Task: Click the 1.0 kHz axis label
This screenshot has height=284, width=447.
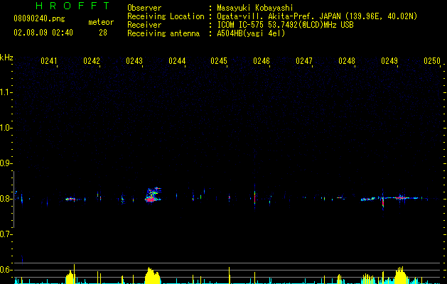Action: pyautogui.click(x=6, y=128)
